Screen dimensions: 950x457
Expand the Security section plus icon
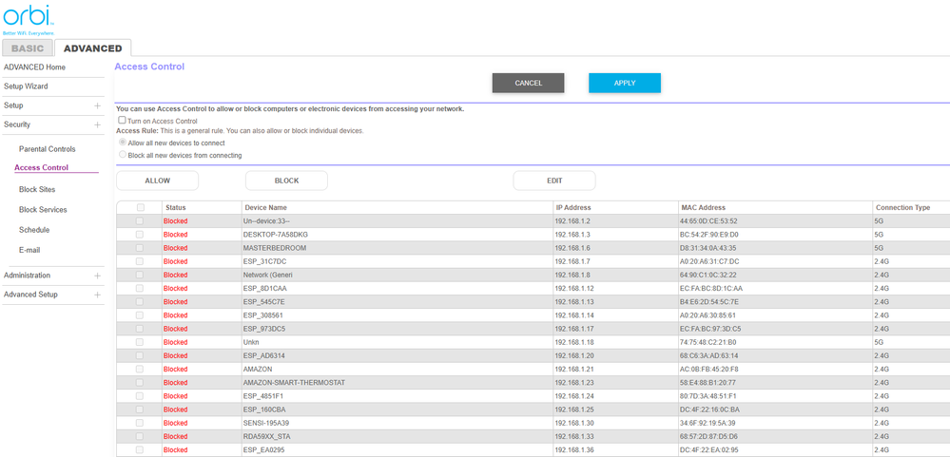click(97, 124)
